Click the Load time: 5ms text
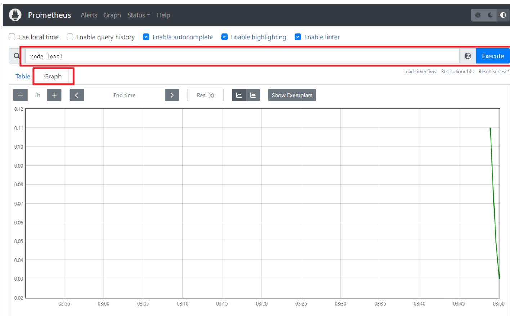This screenshot has height=316, width=510. [x=420, y=72]
